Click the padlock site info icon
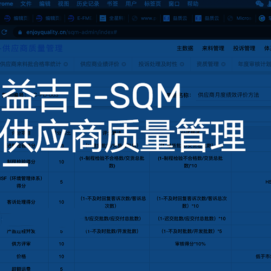This screenshot has width=271, height=271. [x=20, y=33]
